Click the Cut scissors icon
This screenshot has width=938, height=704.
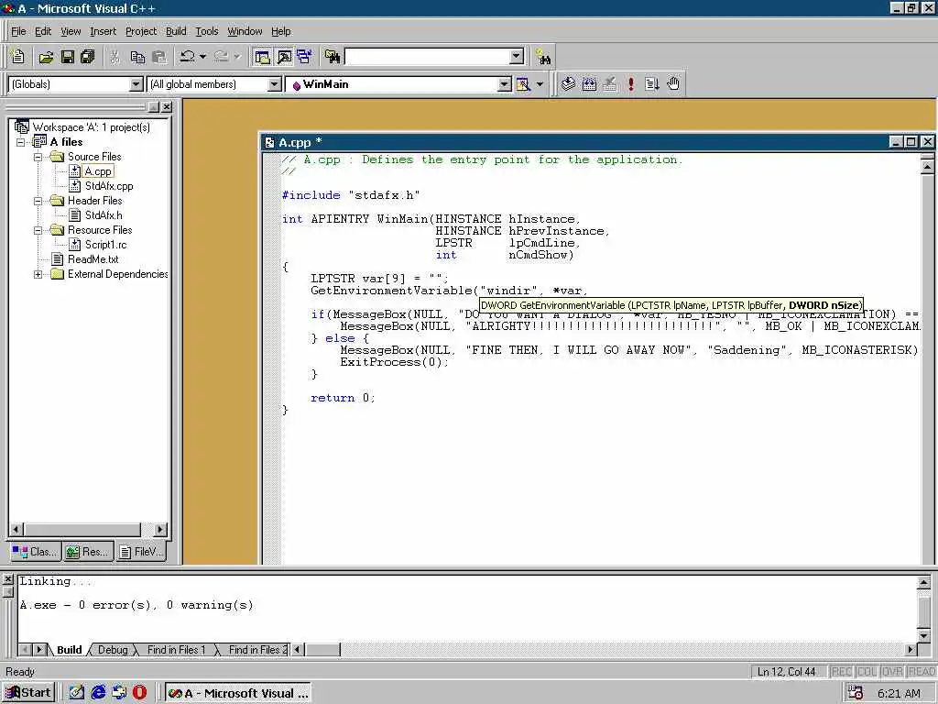point(115,57)
